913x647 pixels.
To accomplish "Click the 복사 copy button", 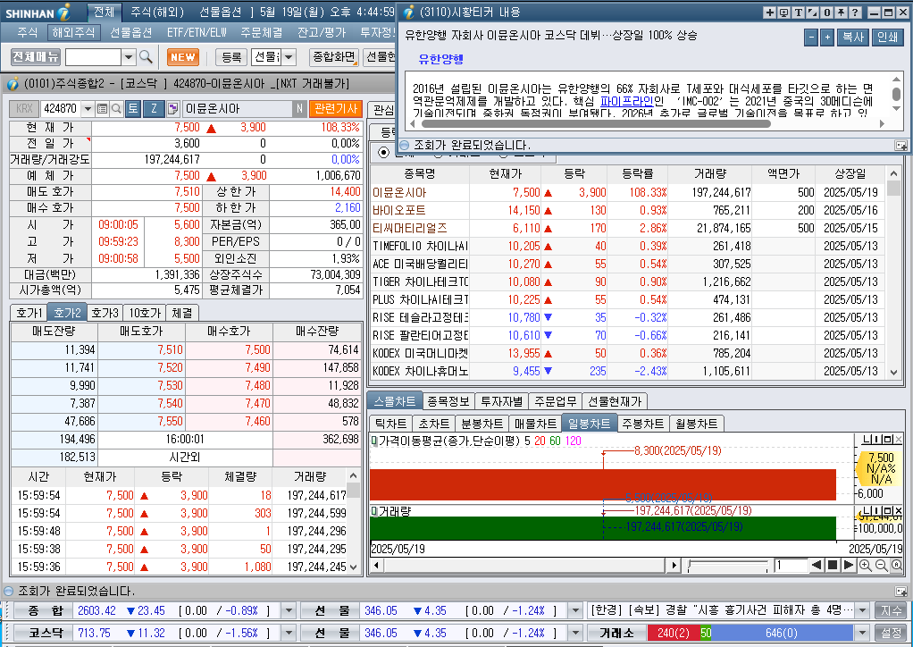I will coord(853,38).
